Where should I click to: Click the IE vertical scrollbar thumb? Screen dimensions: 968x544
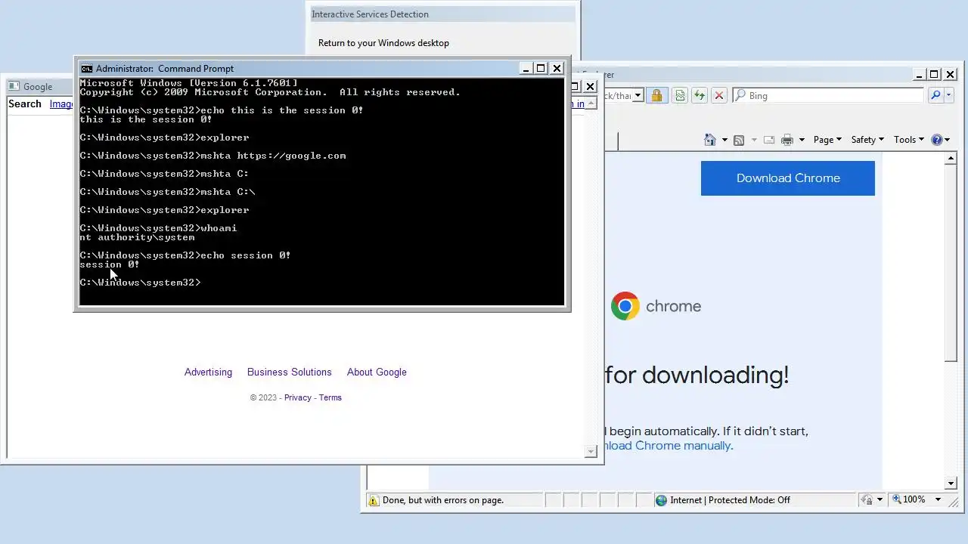pos(951,264)
